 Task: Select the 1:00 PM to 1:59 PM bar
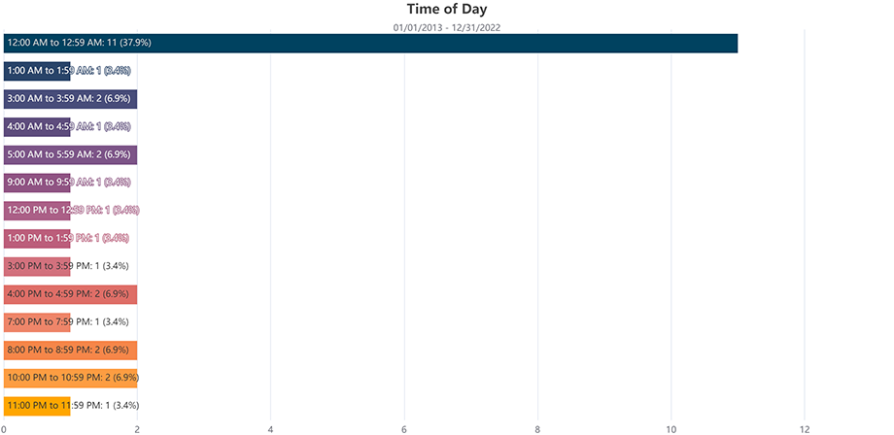(37, 239)
